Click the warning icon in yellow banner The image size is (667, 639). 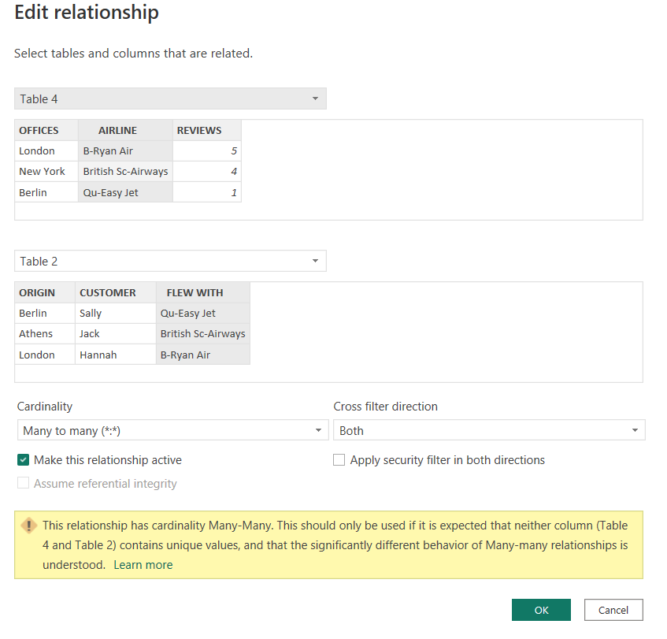29,526
